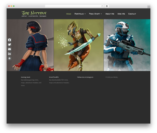This screenshot has height=133, width=157.
Task: Open more share options plus icon
Action: pyautogui.click(x=9, y=58)
